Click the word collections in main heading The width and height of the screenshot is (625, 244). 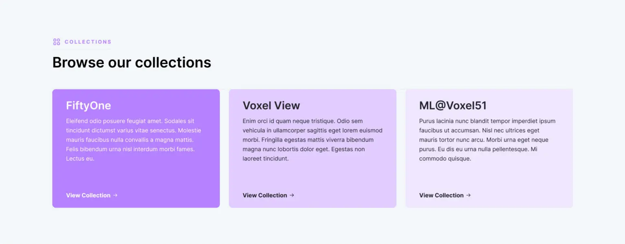pos(173,63)
